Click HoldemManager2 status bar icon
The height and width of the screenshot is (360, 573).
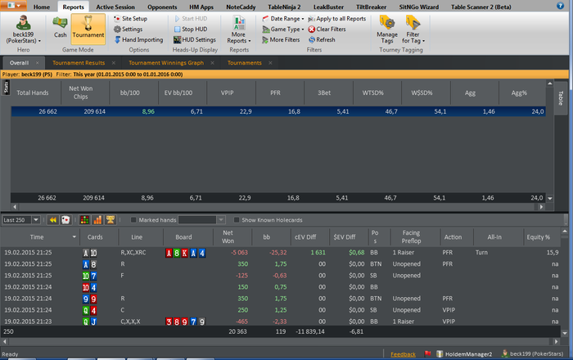(440, 353)
